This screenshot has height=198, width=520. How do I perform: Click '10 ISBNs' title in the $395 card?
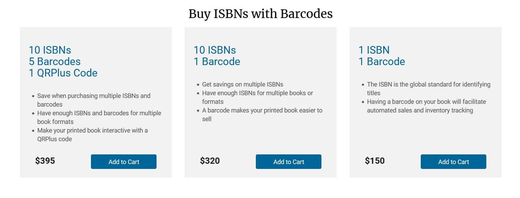50,50
